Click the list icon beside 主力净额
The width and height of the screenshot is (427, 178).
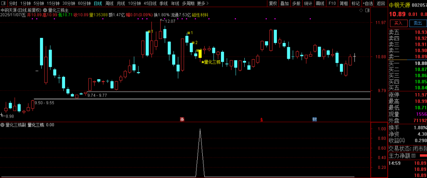point(413,156)
